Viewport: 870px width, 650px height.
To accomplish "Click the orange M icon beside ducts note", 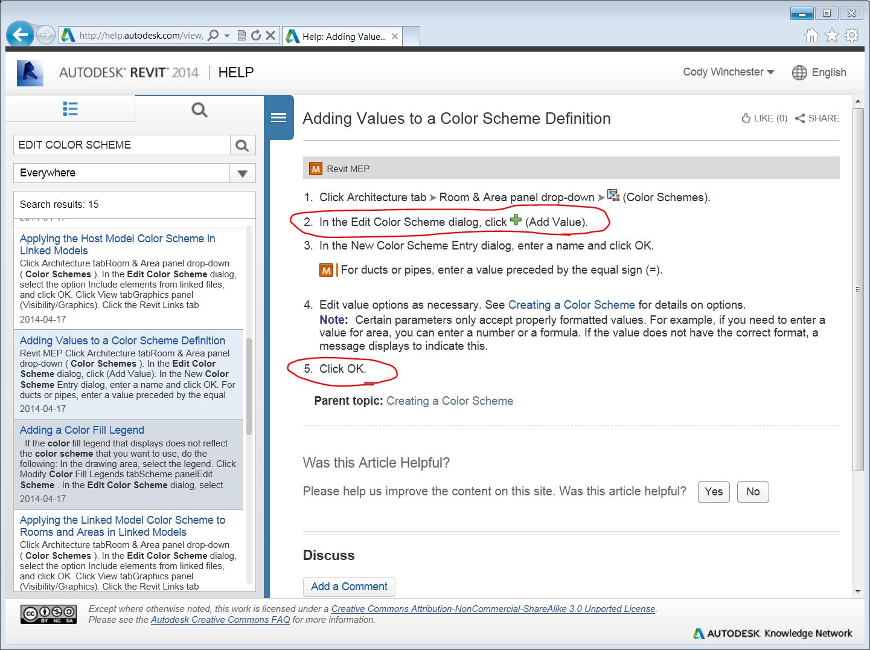I will click(x=326, y=270).
